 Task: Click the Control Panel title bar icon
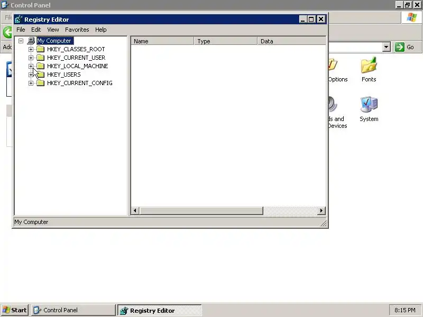click(5, 5)
